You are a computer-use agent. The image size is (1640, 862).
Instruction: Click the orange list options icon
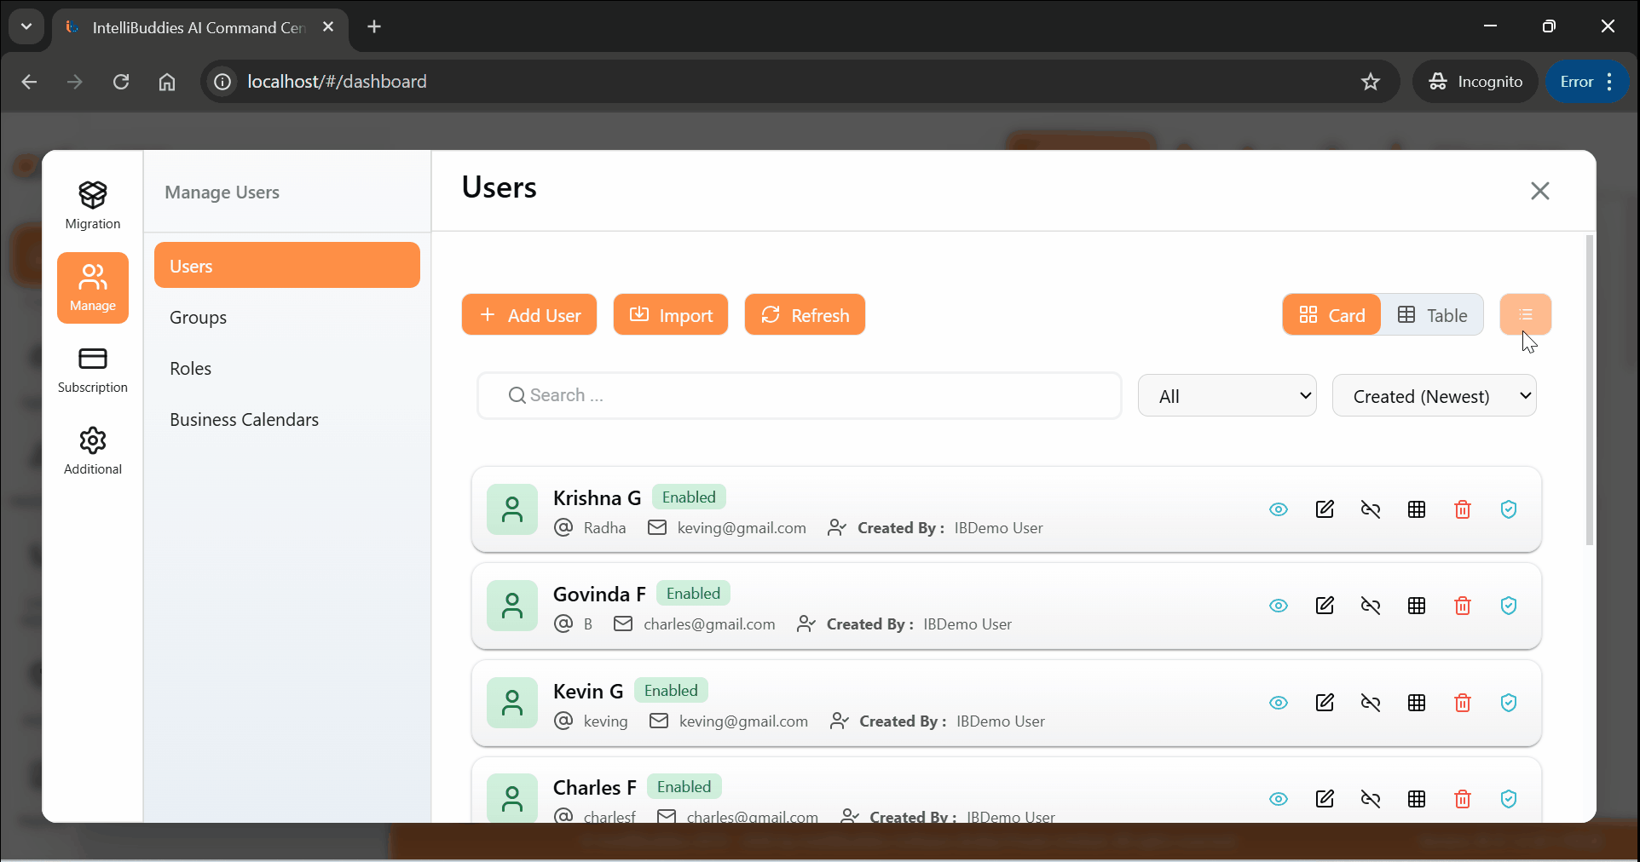(x=1525, y=315)
